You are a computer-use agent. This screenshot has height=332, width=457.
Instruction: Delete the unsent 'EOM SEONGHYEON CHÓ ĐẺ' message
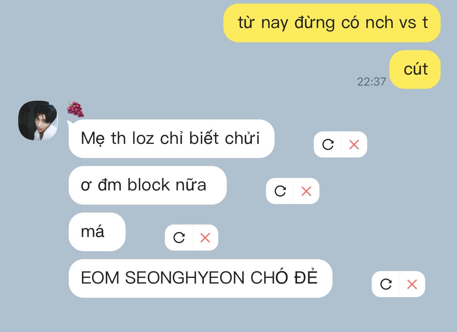[x=412, y=284]
